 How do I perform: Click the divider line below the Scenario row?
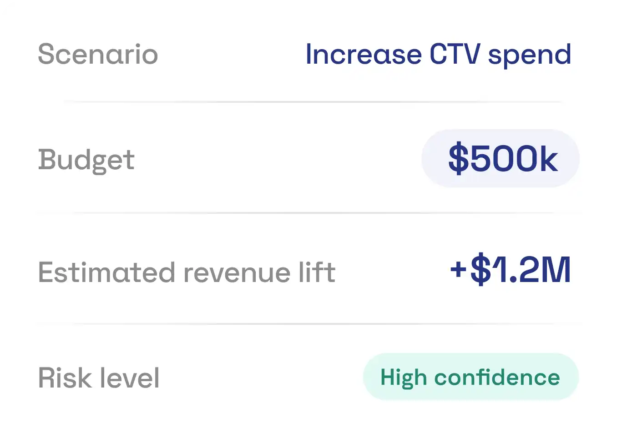point(314,102)
